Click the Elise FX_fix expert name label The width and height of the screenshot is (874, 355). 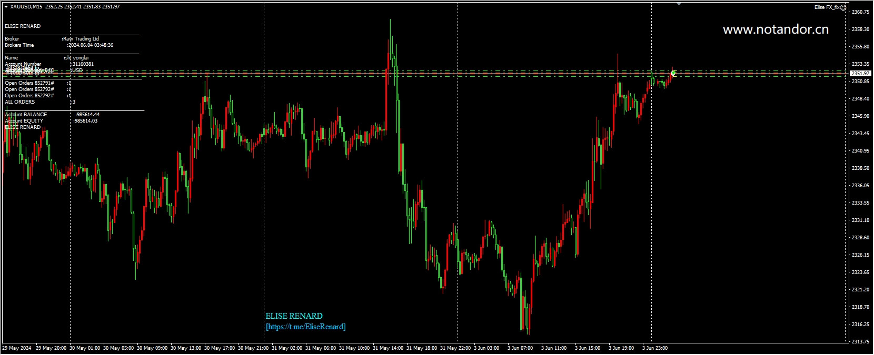pos(827,7)
